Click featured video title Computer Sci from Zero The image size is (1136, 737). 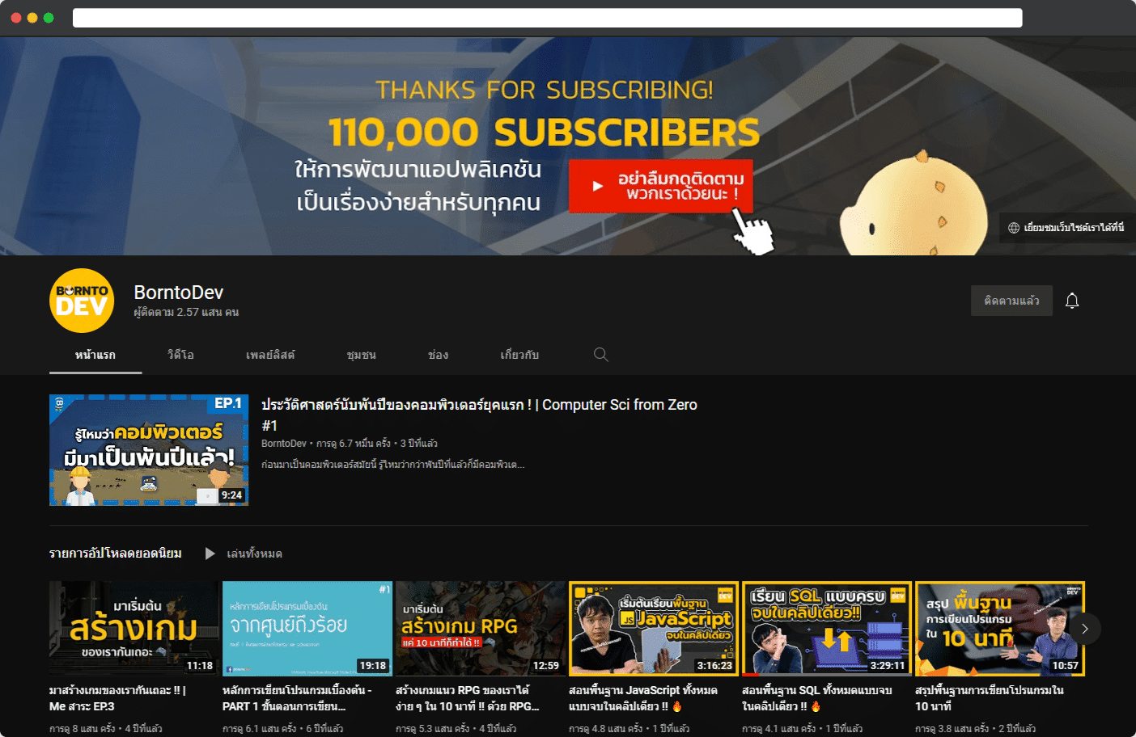point(479,415)
